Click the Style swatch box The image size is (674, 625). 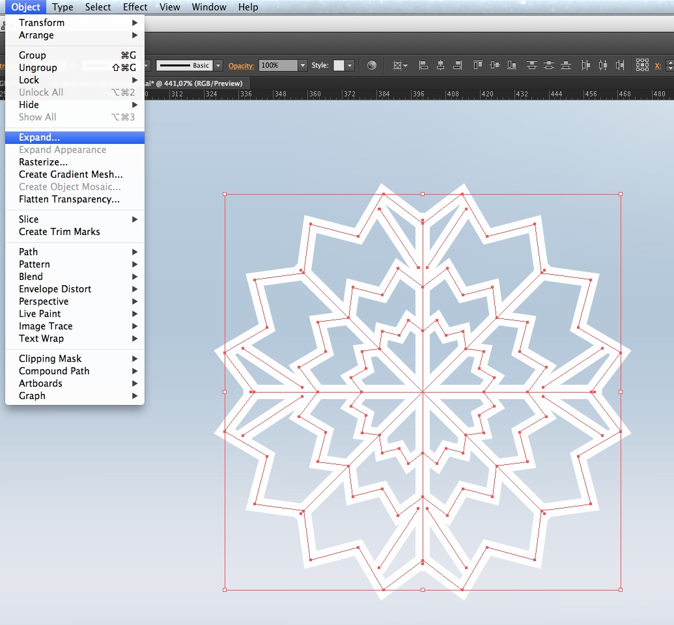pyautogui.click(x=339, y=66)
